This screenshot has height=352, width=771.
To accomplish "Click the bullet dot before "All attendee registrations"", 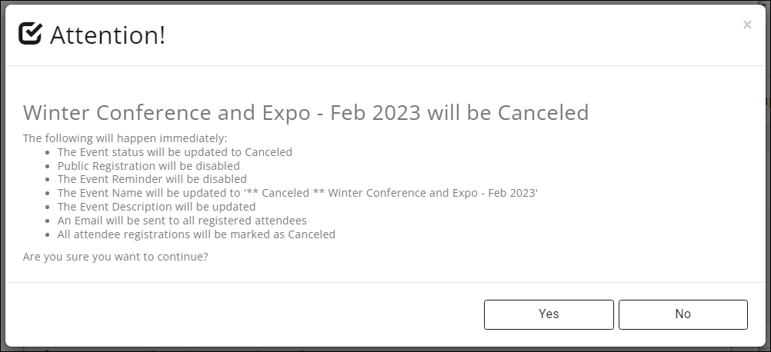I will (x=49, y=234).
